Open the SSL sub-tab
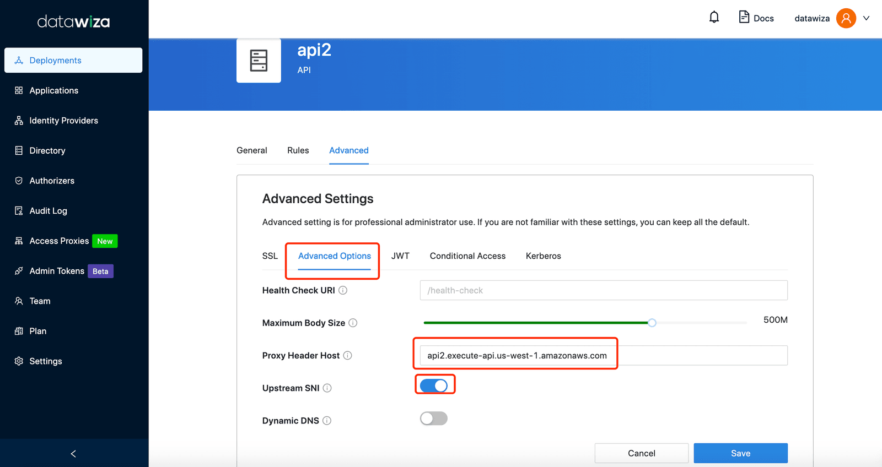This screenshot has width=882, height=467. point(270,256)
